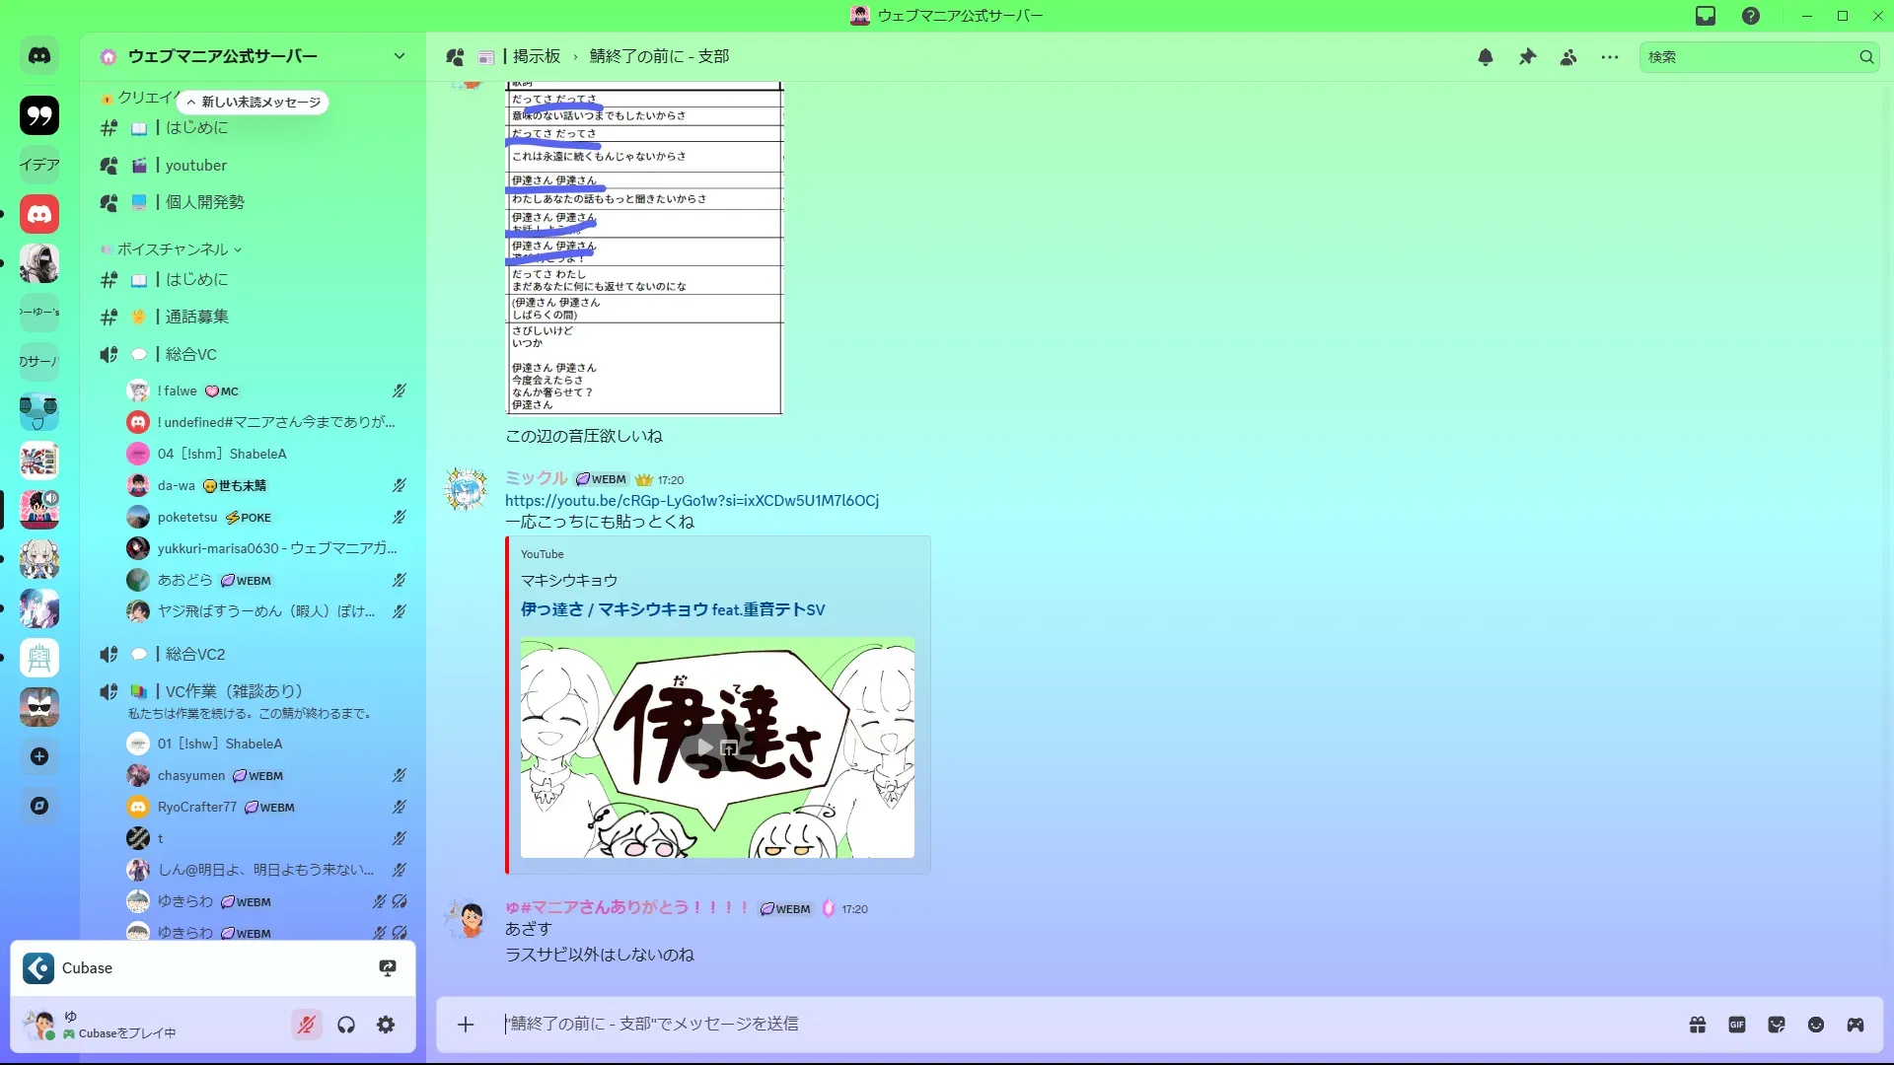Collapse the ボイスチャンネル category
Viewport: 1894px width, 1065px height.
(173, 249)
